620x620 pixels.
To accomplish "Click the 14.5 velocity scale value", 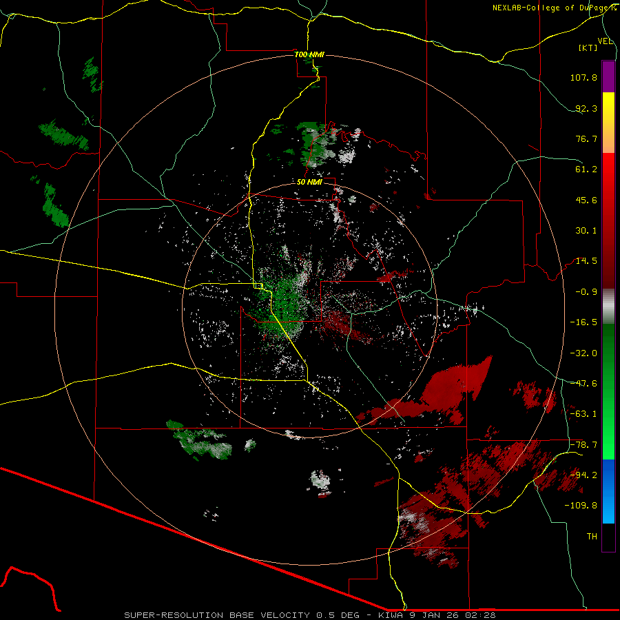I will coord(586,261).
